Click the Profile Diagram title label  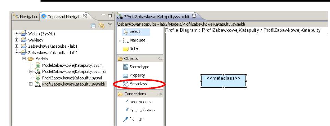[243, 30]
